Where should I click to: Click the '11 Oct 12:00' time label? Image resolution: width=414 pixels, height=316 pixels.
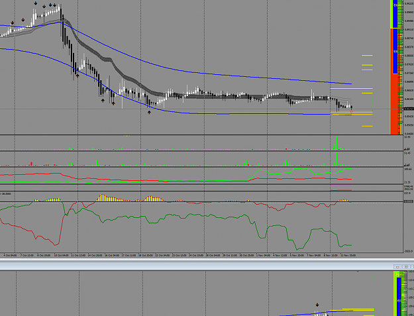pyautogui.click(x=78, y=255)
